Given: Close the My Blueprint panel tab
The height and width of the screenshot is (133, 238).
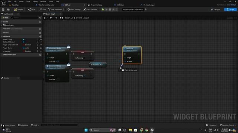Looking at the screenshot, I should (18, 14).
